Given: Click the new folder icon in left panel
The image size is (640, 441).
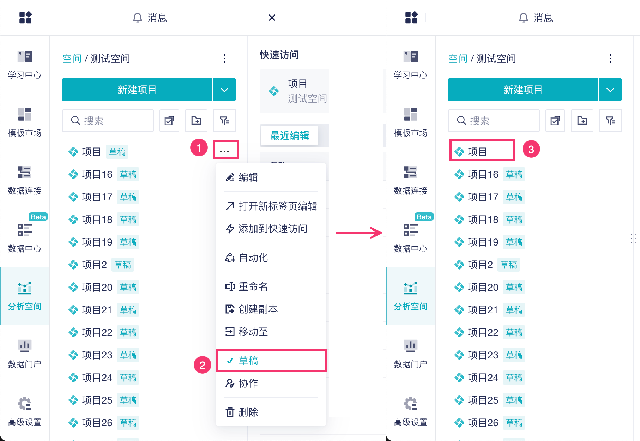Looking at the screenshot, I should 196,121.
